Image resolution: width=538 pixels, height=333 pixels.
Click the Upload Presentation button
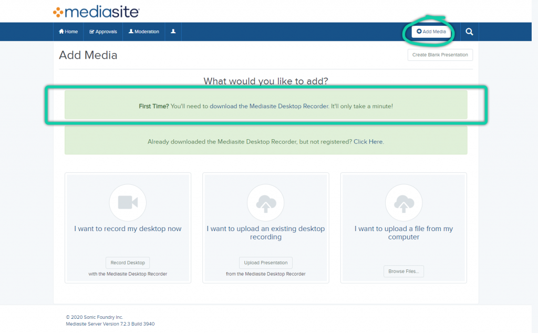265,263
